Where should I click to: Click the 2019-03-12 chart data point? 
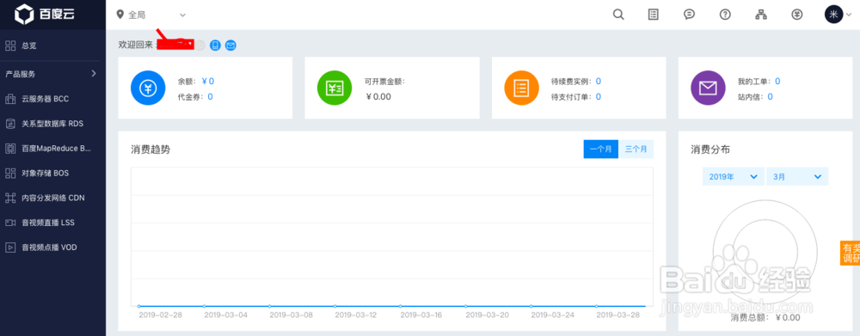point(335,306)
